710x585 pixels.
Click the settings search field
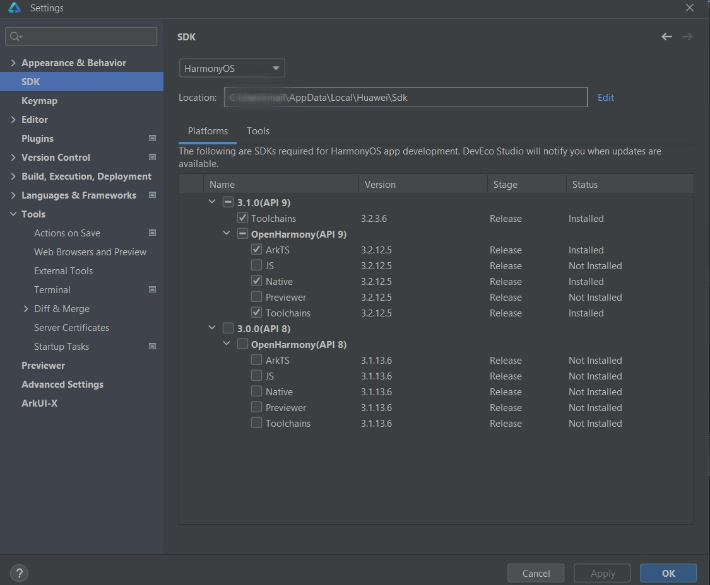[x=81, y=37]
